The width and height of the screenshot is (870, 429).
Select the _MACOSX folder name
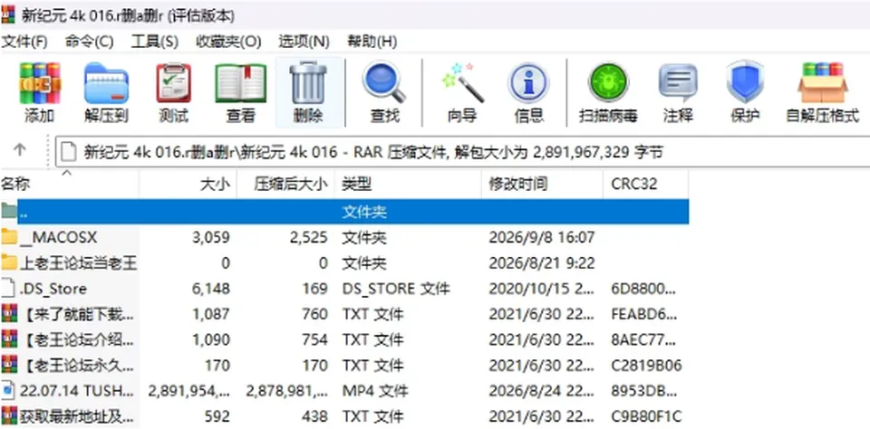pyautogui.click(x=59, y=238)
